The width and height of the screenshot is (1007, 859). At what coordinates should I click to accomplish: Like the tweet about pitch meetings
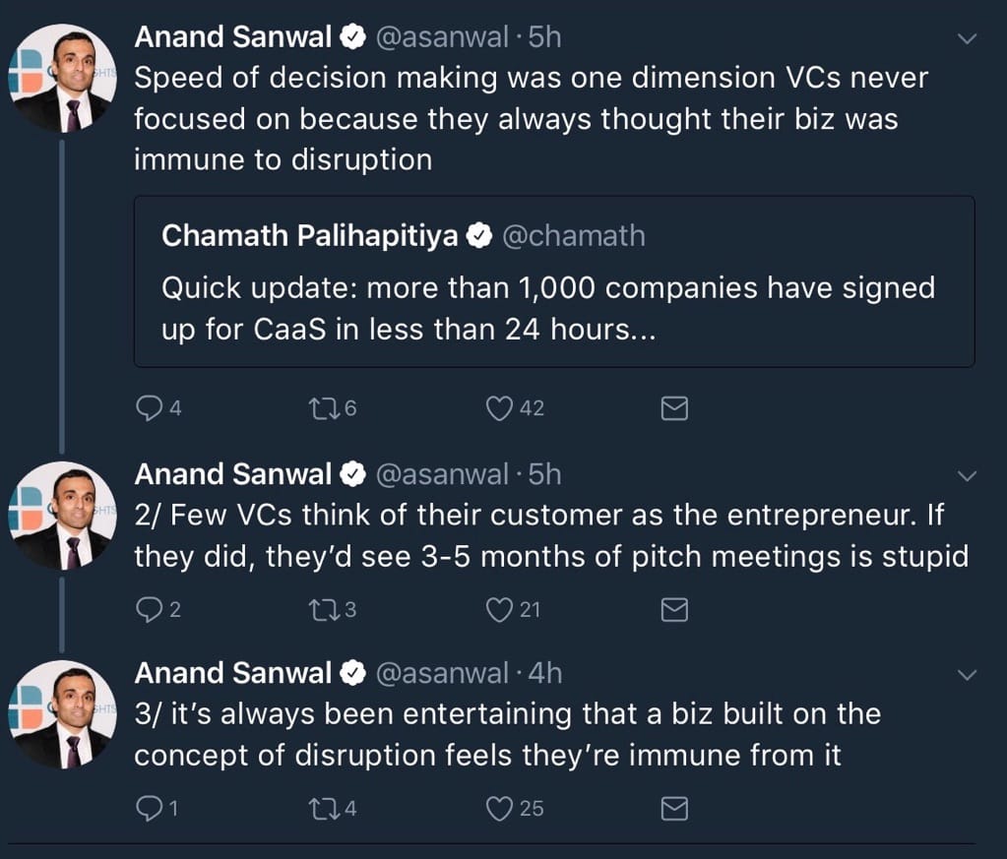pos(499,609)
